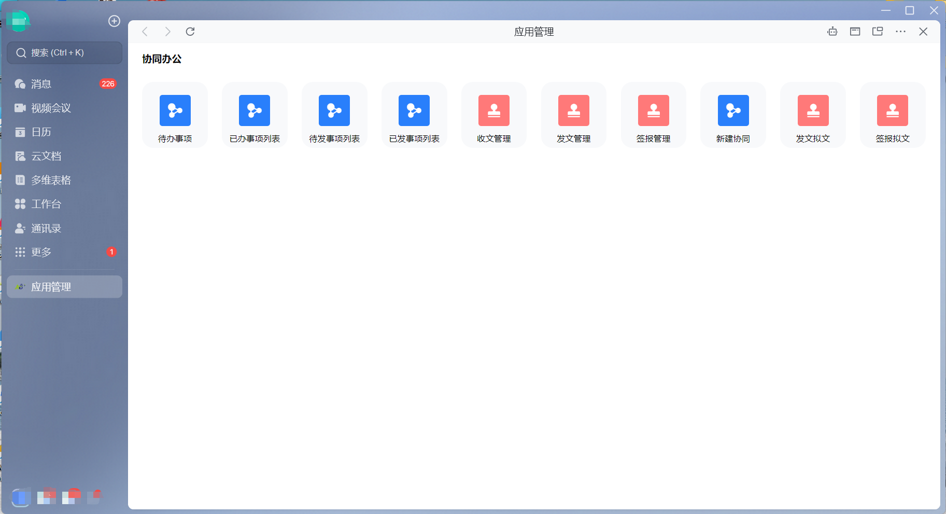Open the 已办事项列表 app
The height and width of the screenshot is (514, 946).
pos(255,115)
